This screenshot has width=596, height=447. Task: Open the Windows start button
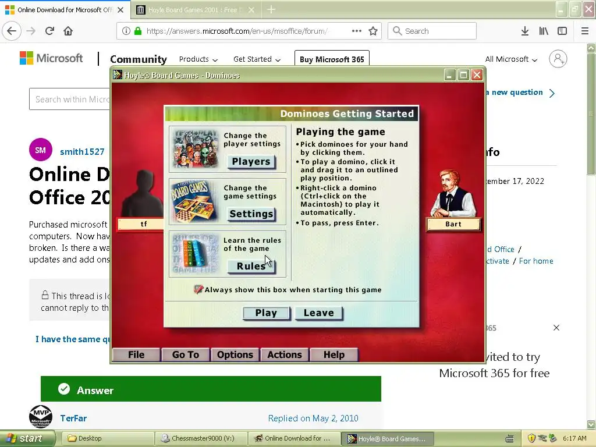coord(27,438)
